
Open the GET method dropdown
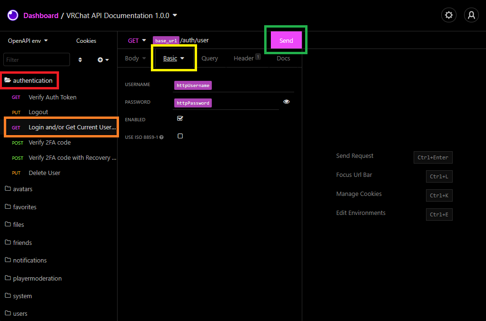pyautogui.click(x=137, y=40)
